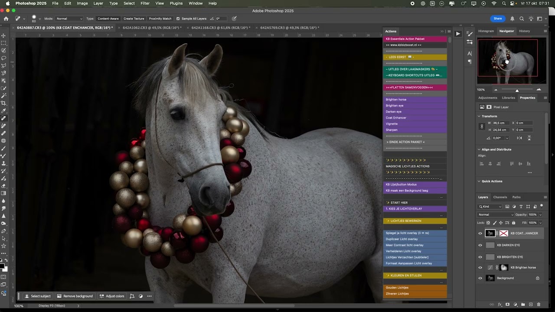Select the Crop tool
Viewport: 555px width, 312px height.
point(3,103)
